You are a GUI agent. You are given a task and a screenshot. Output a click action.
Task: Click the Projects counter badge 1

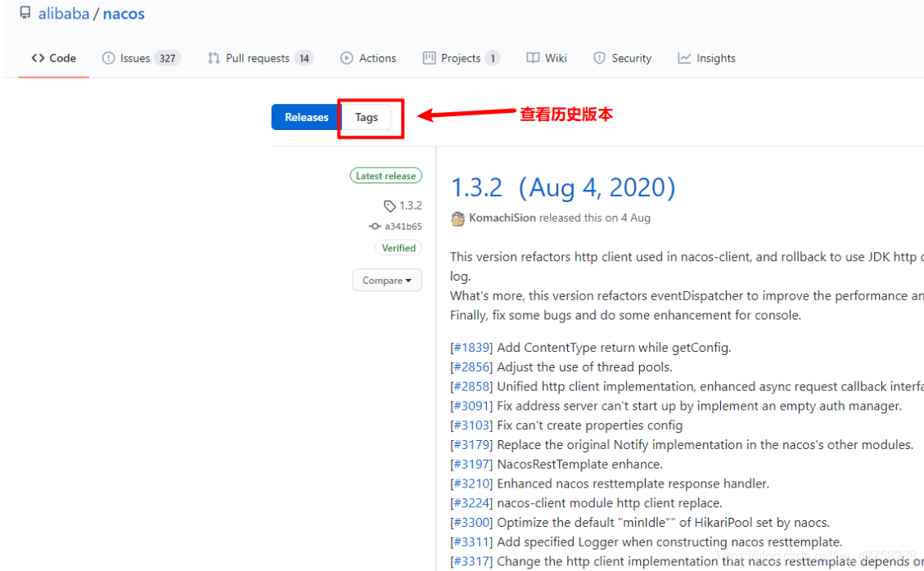[x=493, y=58]
